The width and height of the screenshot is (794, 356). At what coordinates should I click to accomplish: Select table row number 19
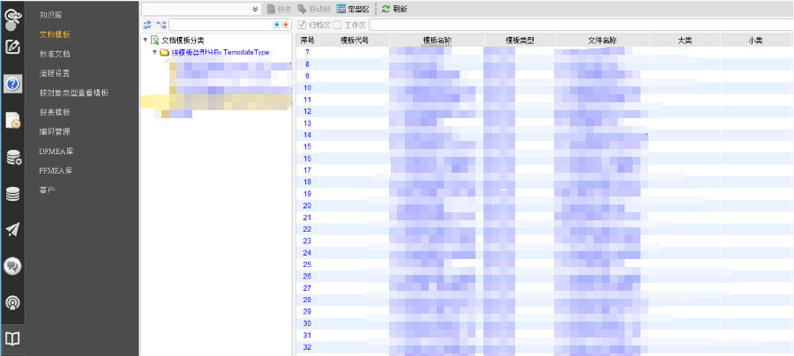[x=544, y=194]
